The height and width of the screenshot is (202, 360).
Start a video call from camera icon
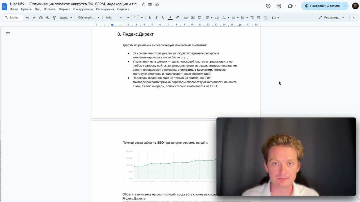tap(290, 6)
